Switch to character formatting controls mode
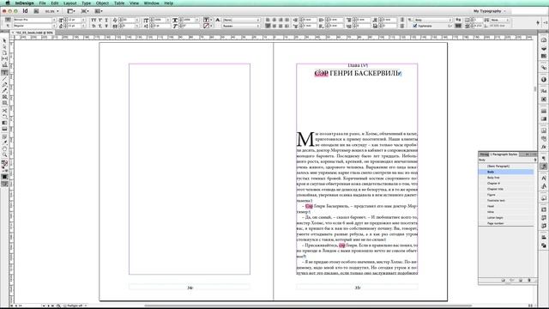Screen dimensions: 549x309 (x=8, y=20)
